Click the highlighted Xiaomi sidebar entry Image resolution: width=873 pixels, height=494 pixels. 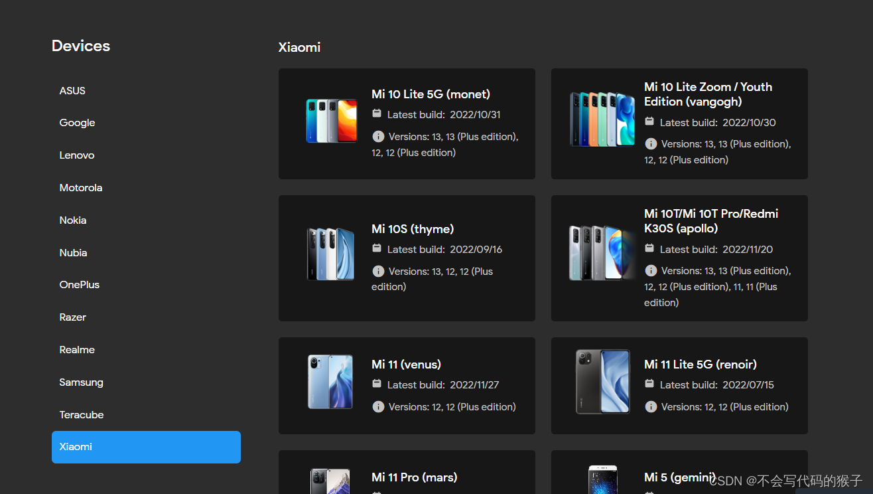coord(146,447)
